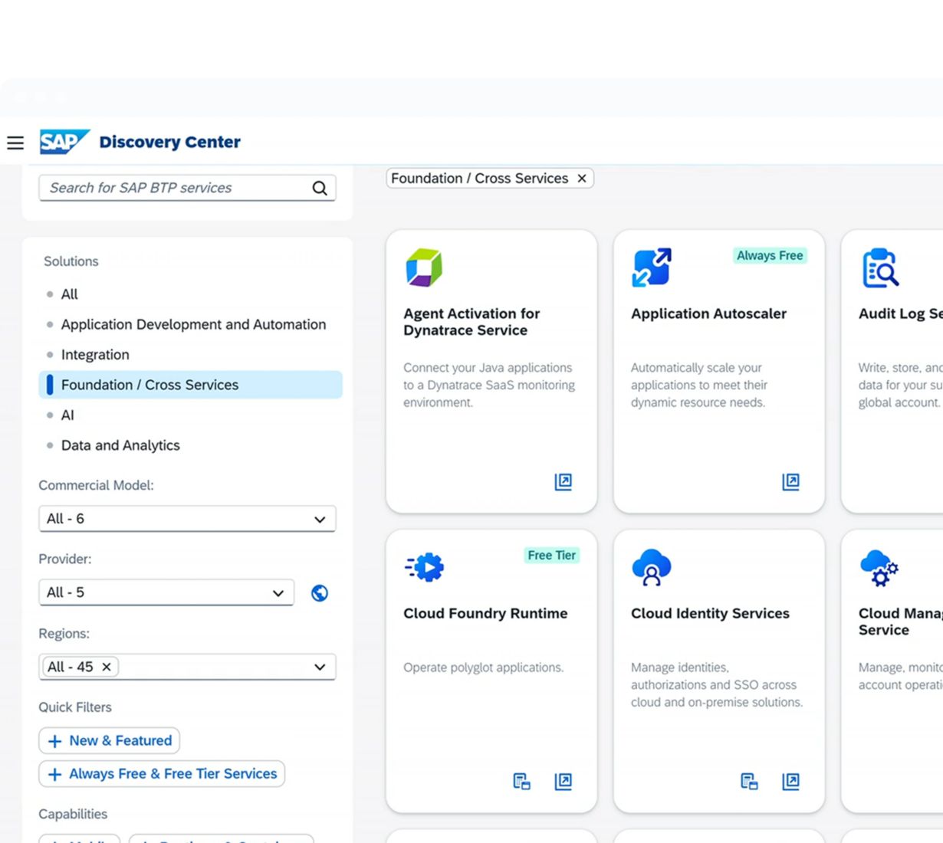Click the Regions label

tap(64, 634)
